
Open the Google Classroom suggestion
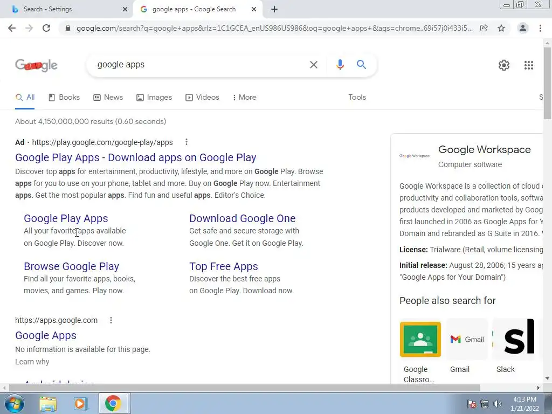tap(420, 353)
